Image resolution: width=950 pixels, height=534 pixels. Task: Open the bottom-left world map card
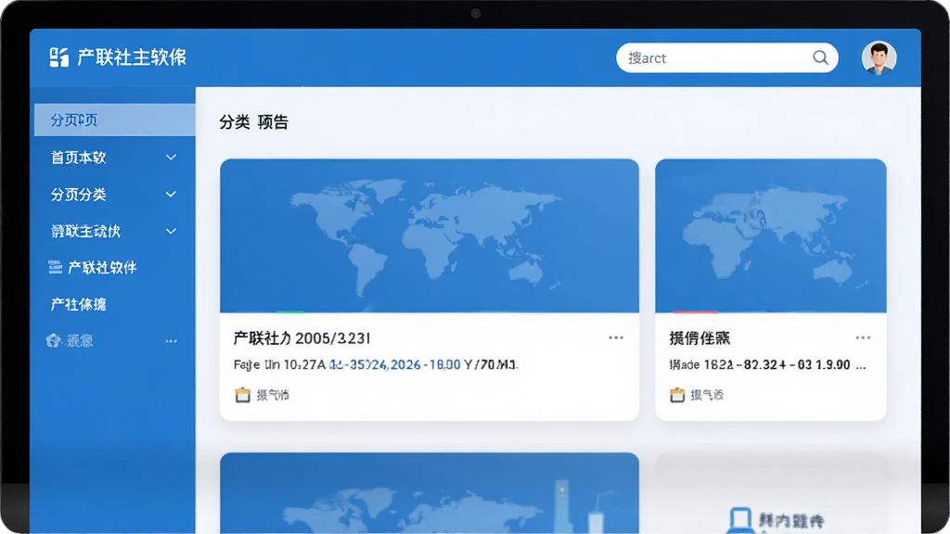pyautogui.click(x=430, y=493)
